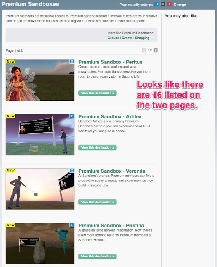View this destination for Artifex

point(97,147)
